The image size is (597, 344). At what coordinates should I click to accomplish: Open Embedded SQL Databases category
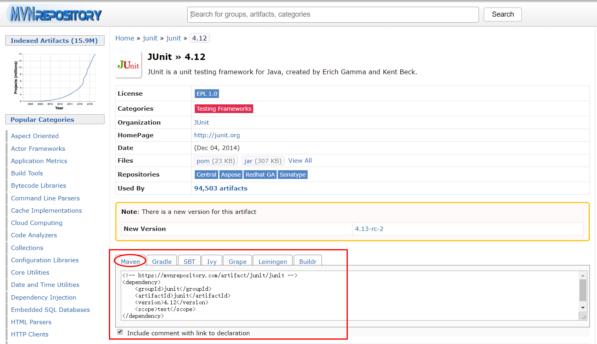click(x=50, y=310)
